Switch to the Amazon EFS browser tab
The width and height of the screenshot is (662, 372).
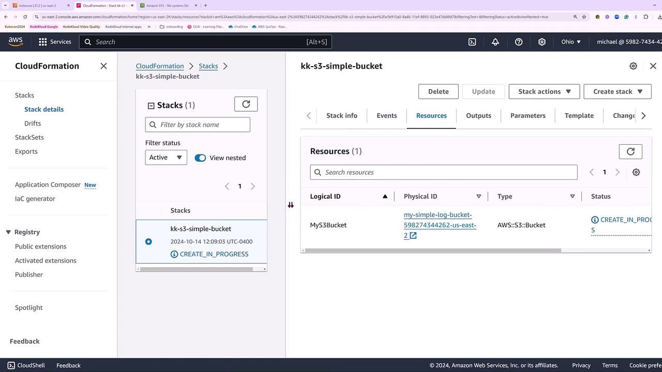(x=168, y=6)
